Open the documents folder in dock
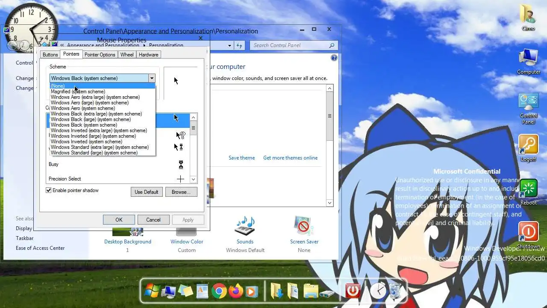 pyautogui.click(x=293, y=291)
